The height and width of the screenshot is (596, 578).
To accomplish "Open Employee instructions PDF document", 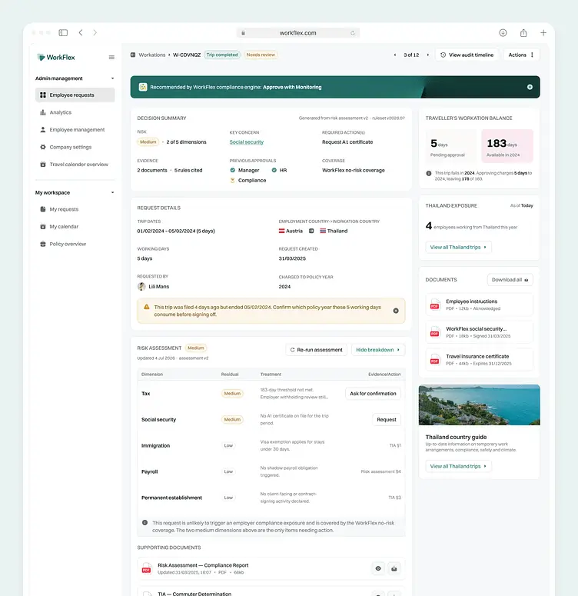I will pyautogui.click(x=479, y=305).
